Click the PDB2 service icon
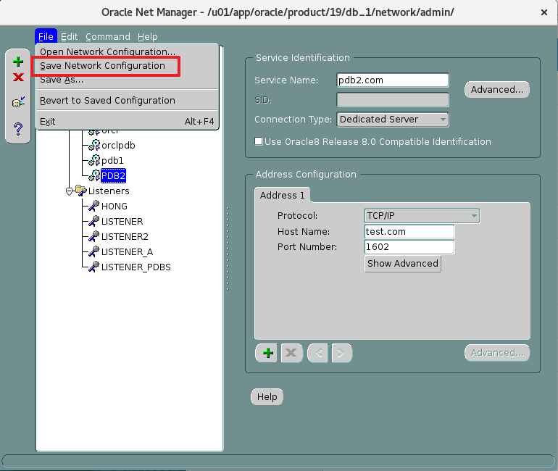The image size is (558, 471). 94,176
